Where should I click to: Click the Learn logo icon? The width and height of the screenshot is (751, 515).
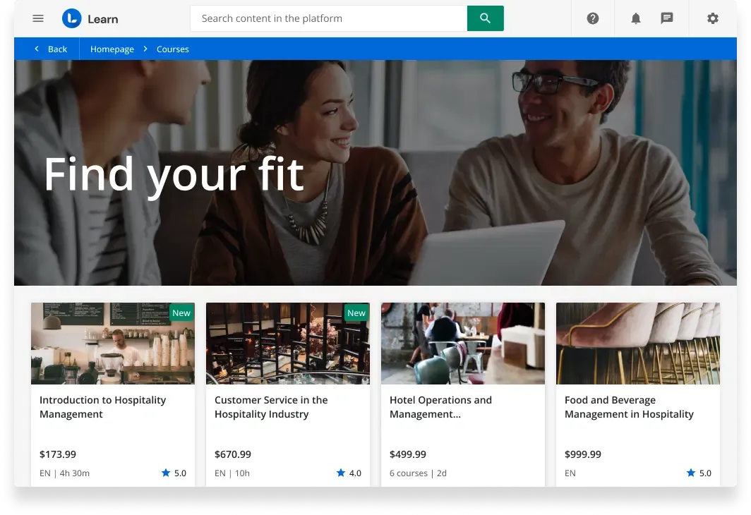click(72, 19)
